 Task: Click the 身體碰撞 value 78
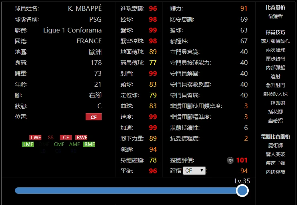[153, 160]
